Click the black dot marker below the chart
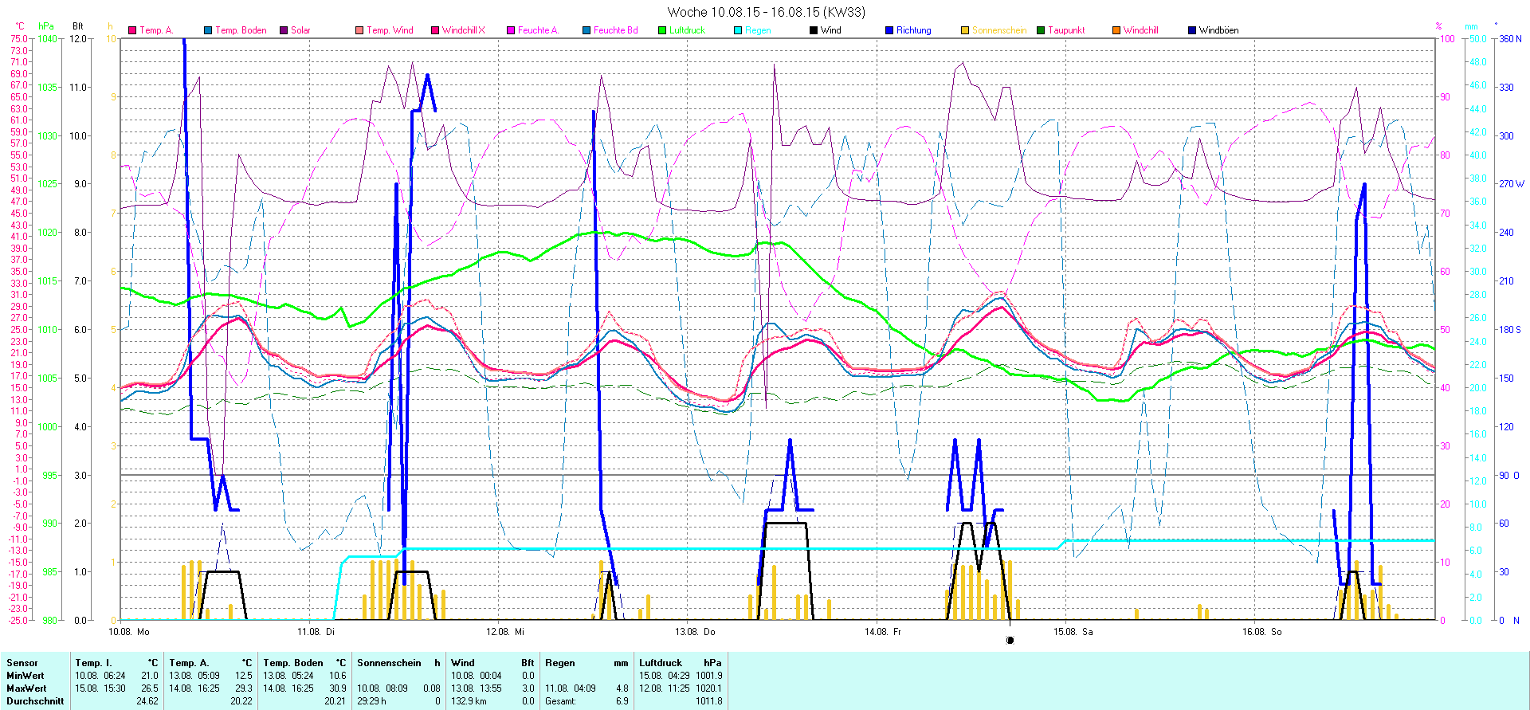The height and width of the screenshot is (710, 1530). point(1010,640)
